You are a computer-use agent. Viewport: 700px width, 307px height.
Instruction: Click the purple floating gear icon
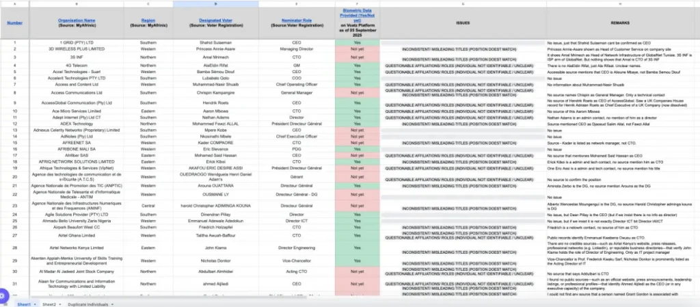tap(3, 295)
